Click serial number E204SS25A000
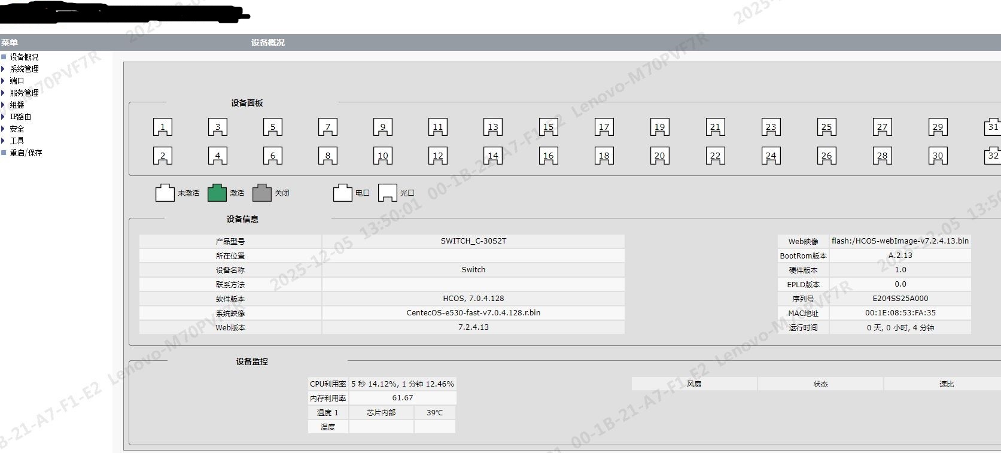The image size is (1001, 453). (900, 299)
